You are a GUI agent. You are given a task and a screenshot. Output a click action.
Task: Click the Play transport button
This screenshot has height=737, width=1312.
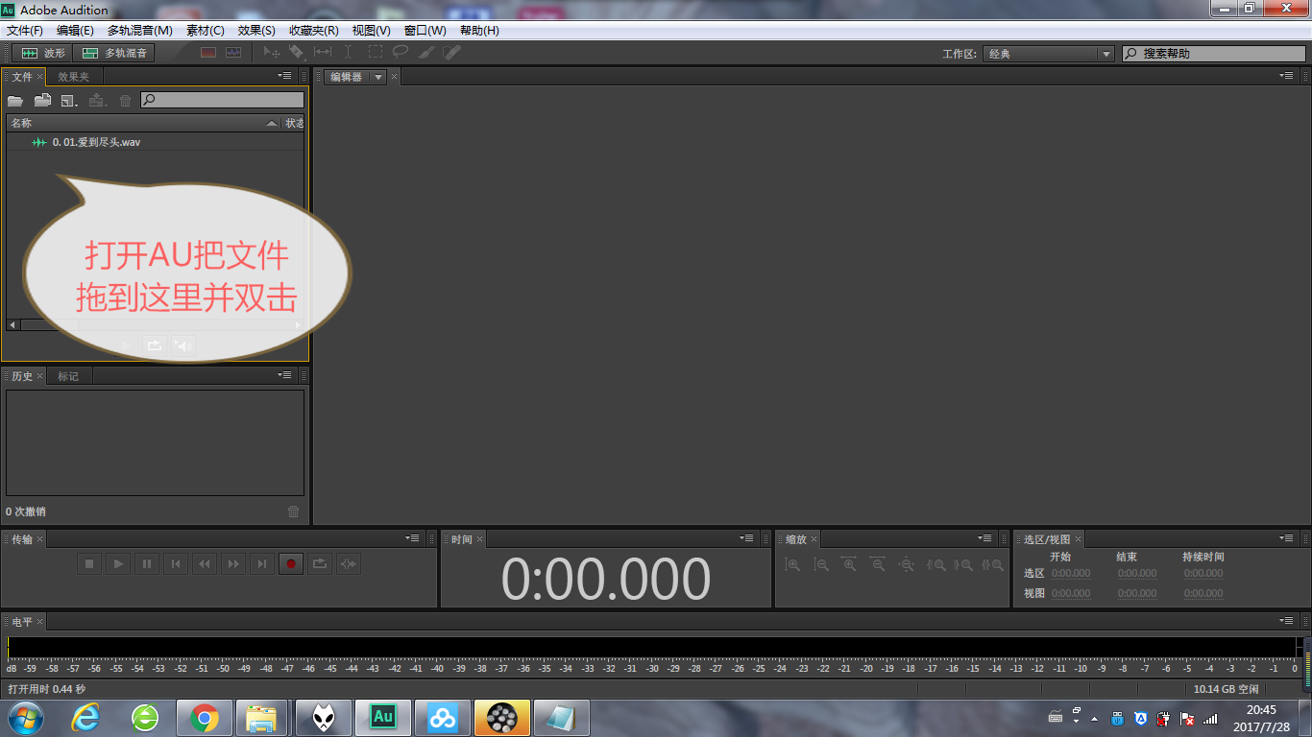(x=118, y=564)
